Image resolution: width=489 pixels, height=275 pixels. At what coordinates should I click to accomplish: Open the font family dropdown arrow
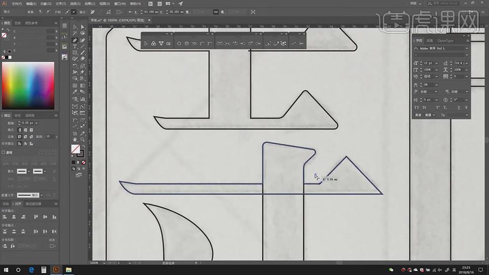pos(467,48)
